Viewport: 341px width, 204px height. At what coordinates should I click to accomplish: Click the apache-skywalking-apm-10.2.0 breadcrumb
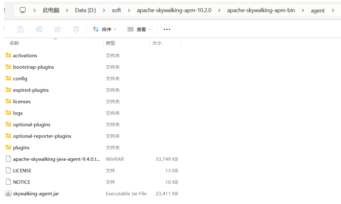pyautogui.click(x=174, y=10)
